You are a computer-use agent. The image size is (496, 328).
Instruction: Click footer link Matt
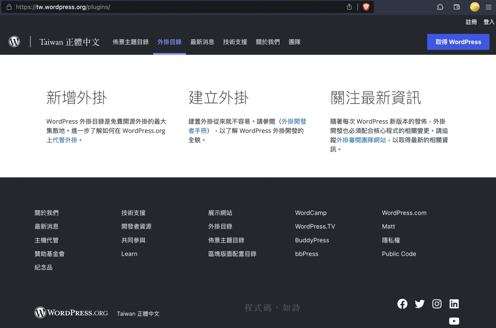click(x=388, y=226)
